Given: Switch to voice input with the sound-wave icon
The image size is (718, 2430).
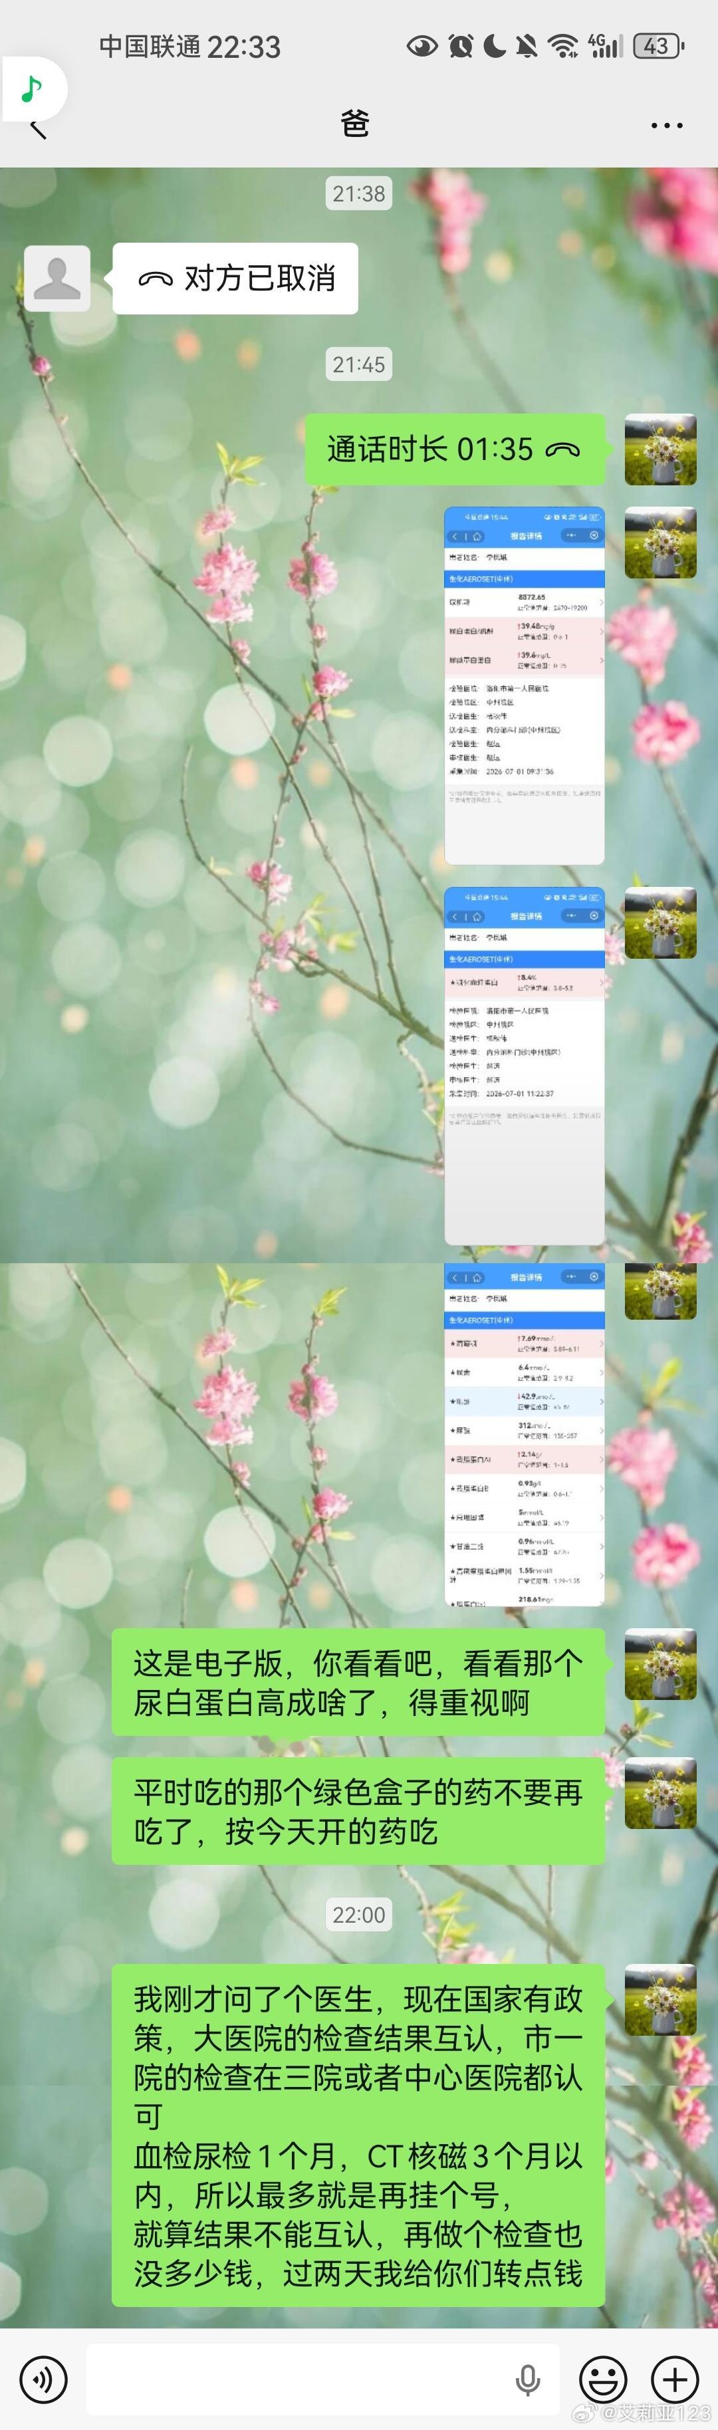Looking at the screenshot, I should (x=43, y=2378).
